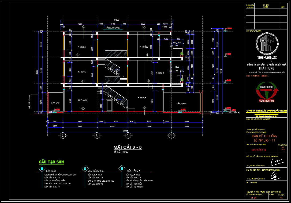This screenshot has width=291, height=203.
Task: Pick grid axis bubble number 2
Action: (x=128, y=136)
